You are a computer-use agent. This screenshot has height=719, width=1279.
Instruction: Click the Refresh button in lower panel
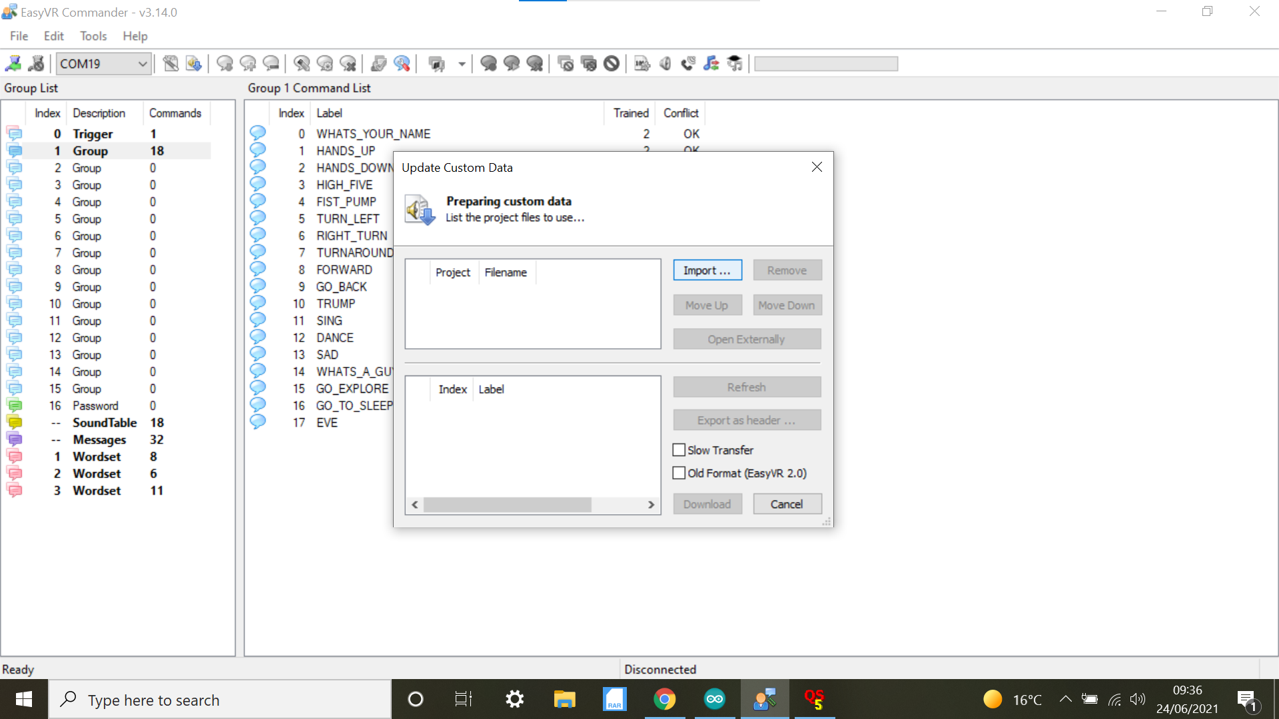(747, 386)
